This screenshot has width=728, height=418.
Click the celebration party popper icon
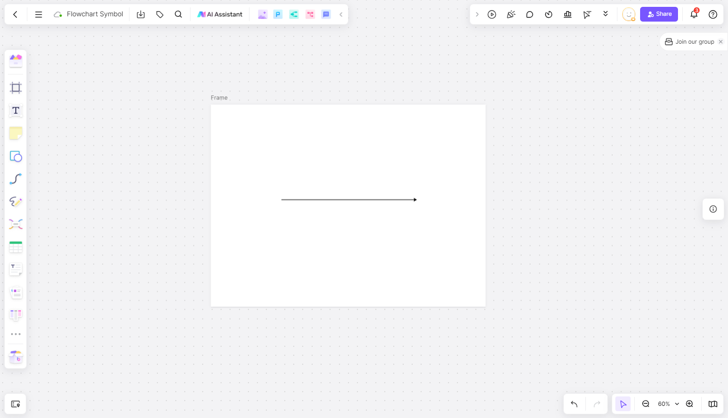click(511, 14)
